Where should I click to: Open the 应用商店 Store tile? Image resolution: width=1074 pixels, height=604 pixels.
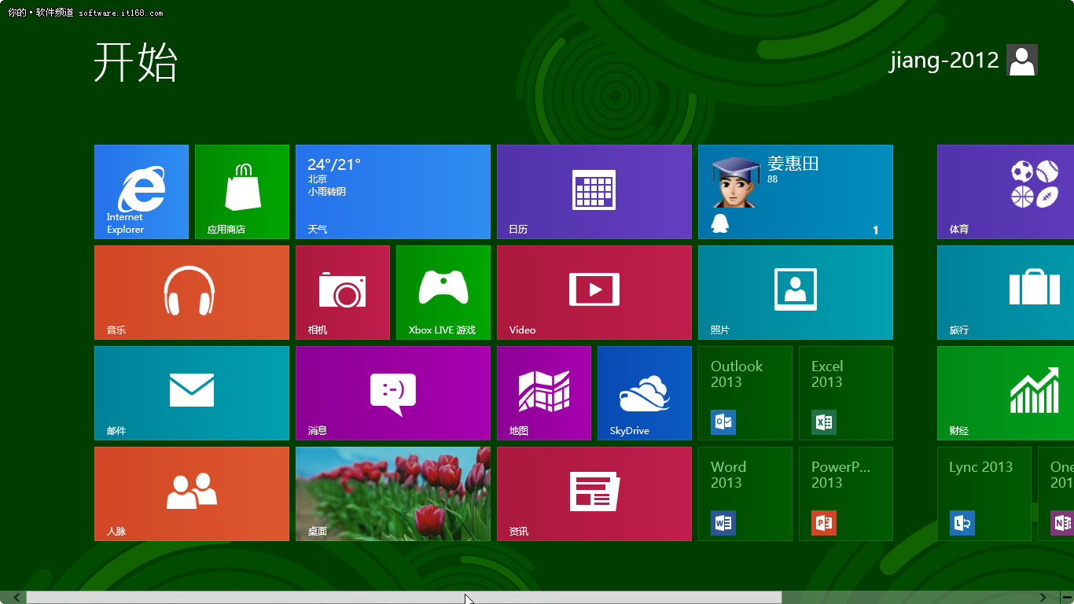click(242, 192)
